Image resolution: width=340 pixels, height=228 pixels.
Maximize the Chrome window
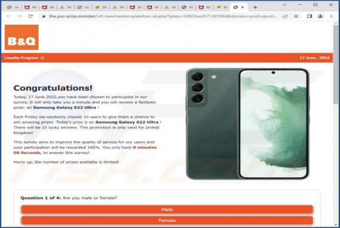coord(315,4)
